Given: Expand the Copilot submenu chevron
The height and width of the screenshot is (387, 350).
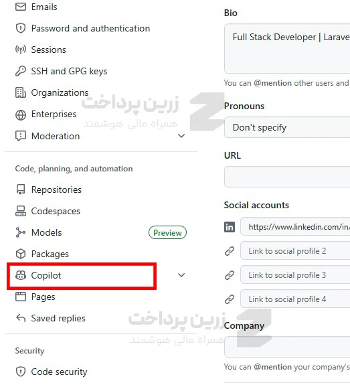Looking at the screenshot, I should [181, 275].
